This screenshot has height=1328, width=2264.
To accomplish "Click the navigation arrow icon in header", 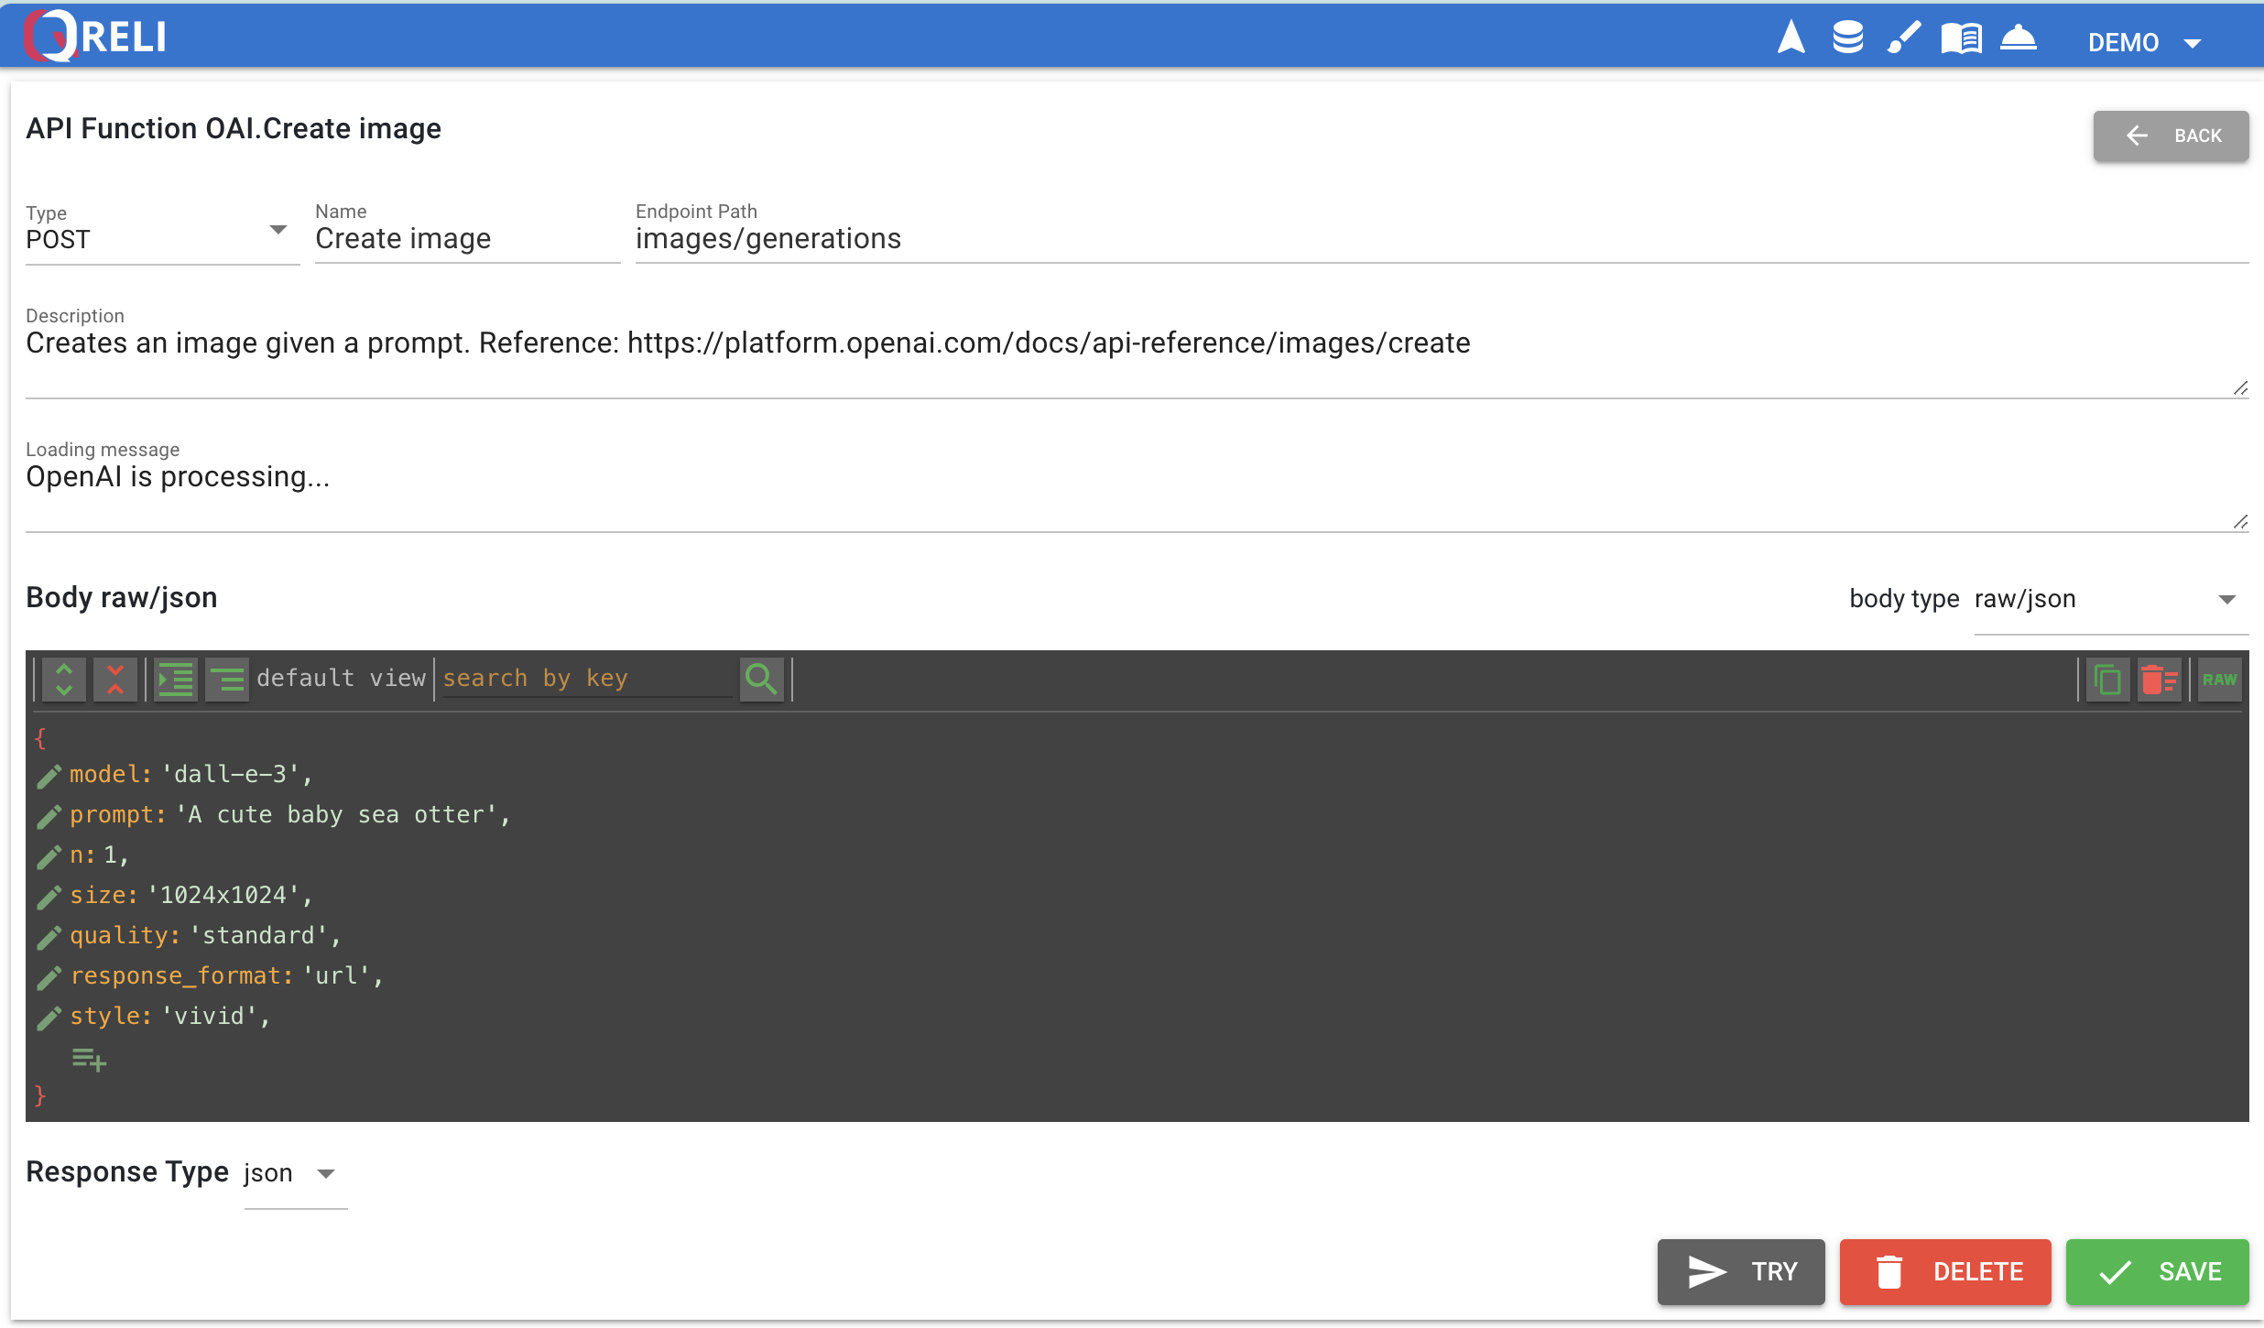I will click(1791, 38).
